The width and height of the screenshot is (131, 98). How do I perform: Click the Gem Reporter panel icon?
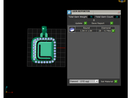[x=69, y=12]
